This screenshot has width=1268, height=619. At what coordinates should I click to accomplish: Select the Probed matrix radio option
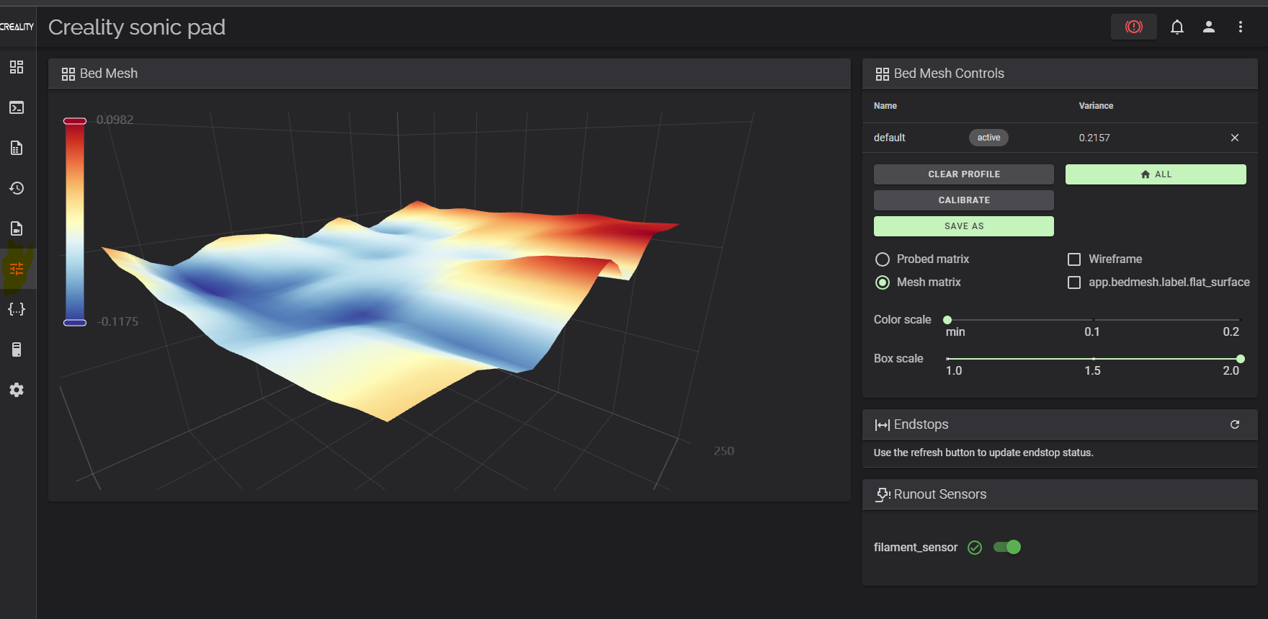click(883, 259)
